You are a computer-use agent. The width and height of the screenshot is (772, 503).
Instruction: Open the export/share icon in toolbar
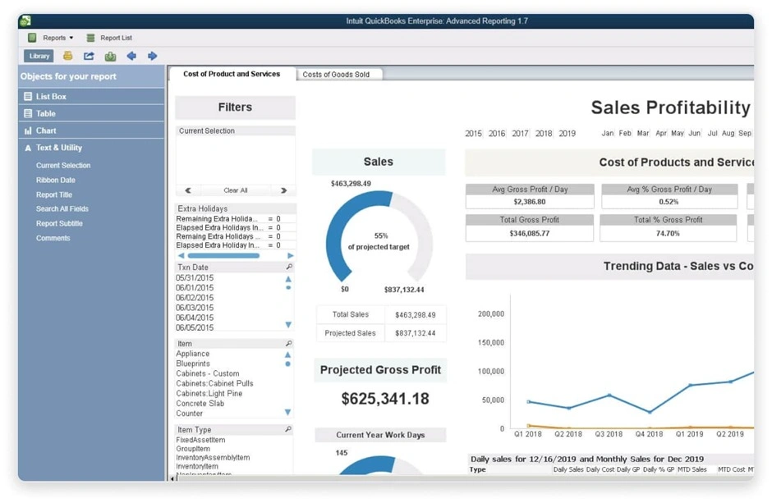pos(89,56)
